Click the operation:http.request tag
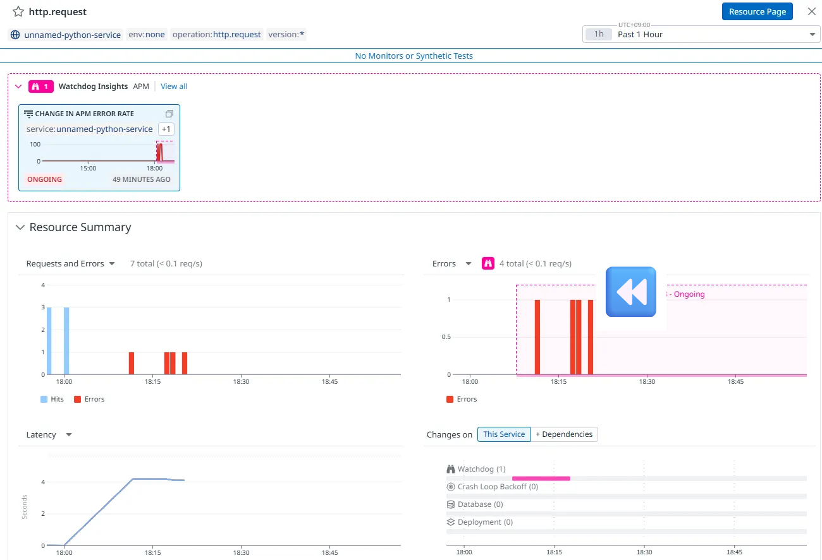 point(216,35)
